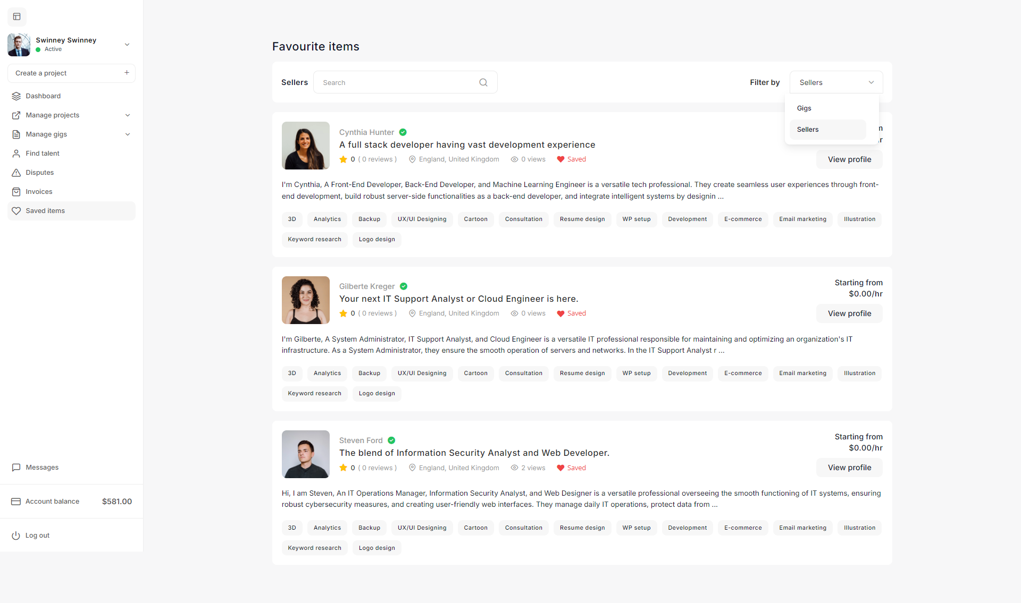
Task: Go to Disputes via warning icon
Action: coord(16,173)
